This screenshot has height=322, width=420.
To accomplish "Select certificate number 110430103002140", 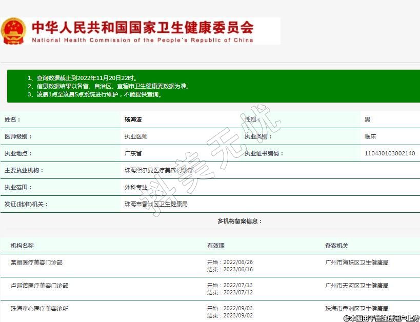I will (390, 153).
